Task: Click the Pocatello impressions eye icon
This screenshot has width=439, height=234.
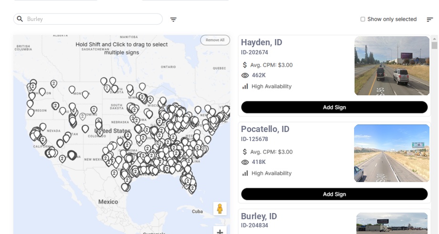Action: tap(245, 162)
